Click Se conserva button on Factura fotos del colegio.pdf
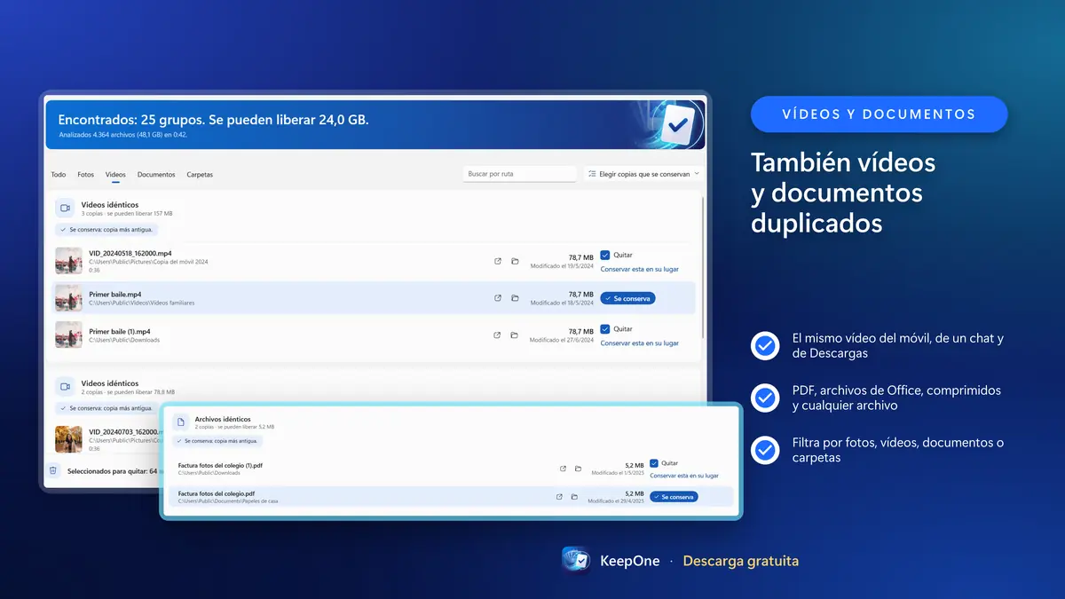 674,497
